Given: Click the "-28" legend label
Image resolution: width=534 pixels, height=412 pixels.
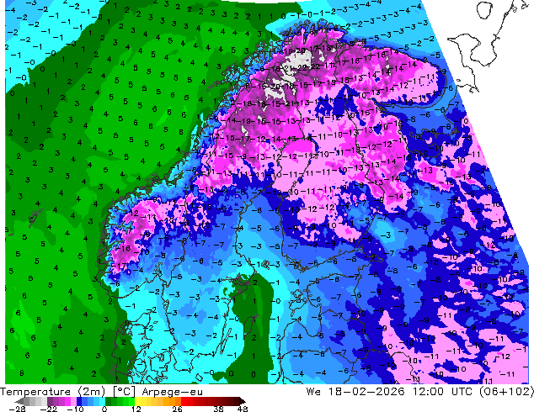Looking at the screenshot, I should pyautogui.click(x=17, y=409).
